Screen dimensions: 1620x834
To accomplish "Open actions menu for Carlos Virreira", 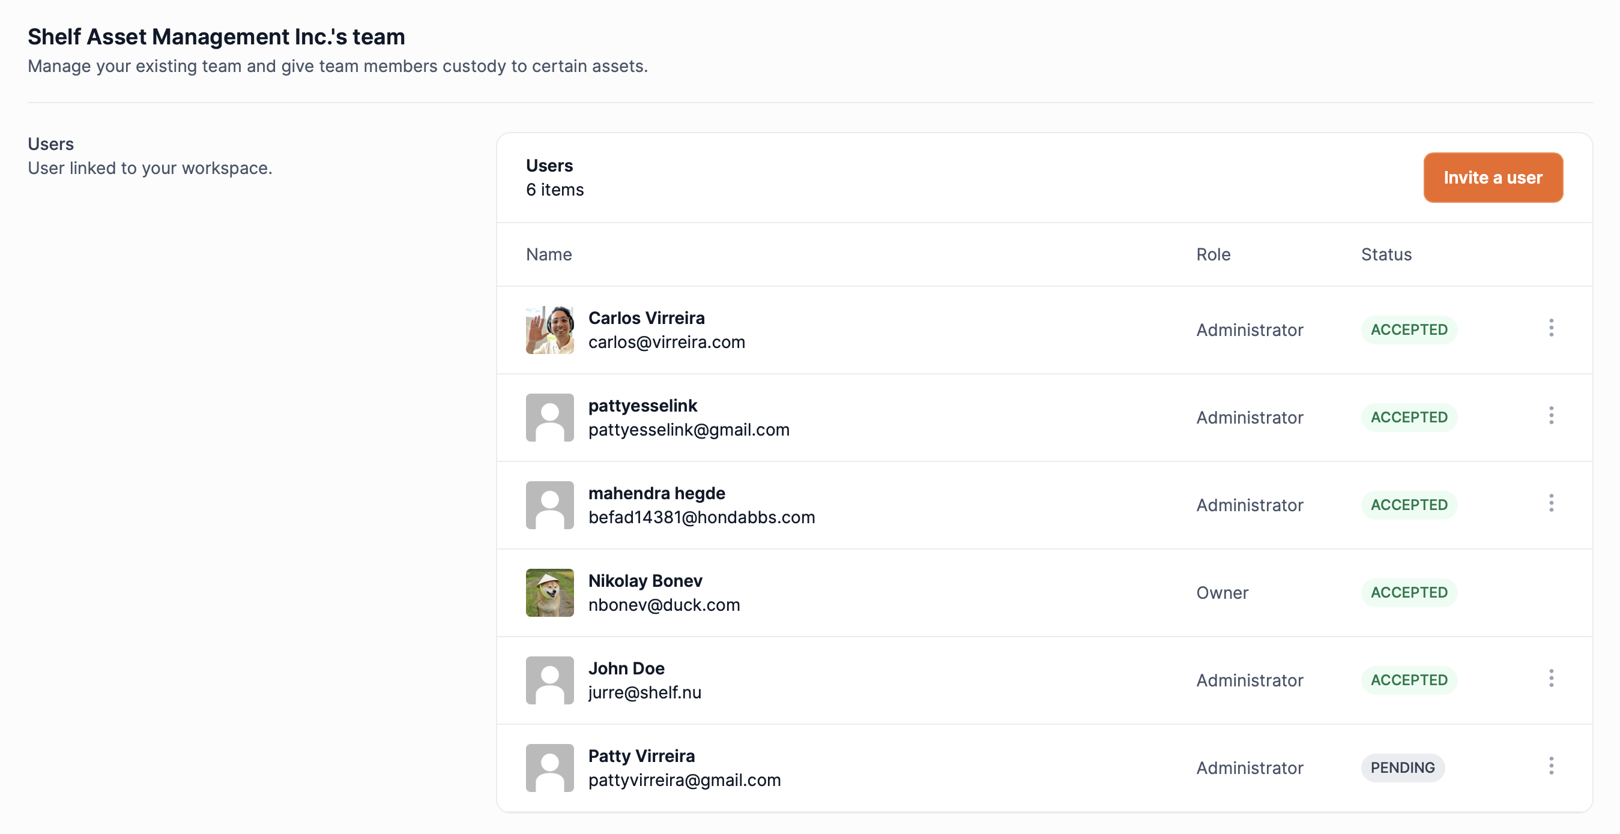I will point(1551,328).
